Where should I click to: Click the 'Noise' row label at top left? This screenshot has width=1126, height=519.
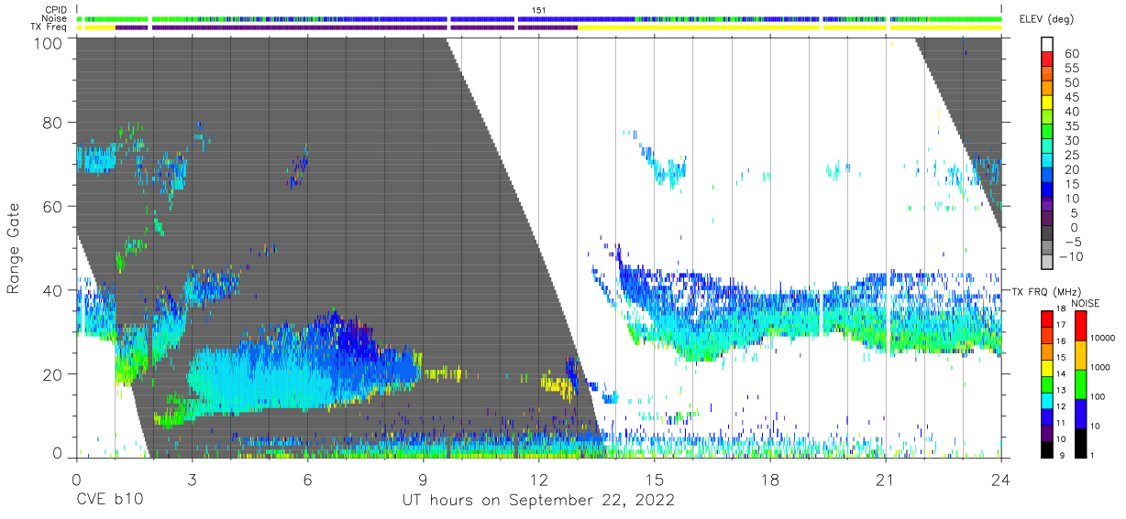56,18
